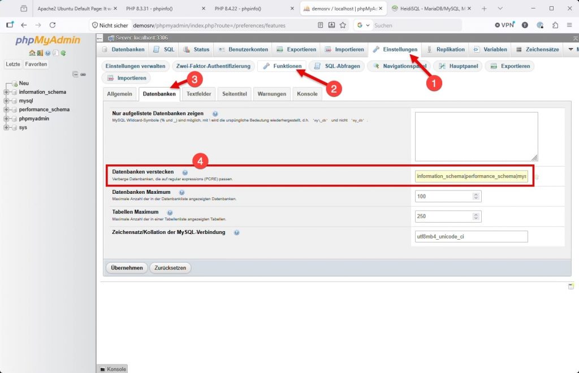This screenshot has height=373, width=579.
Task: Click the Zeichensatz/Kollation utf8mb4_unicode_ci field
Action: [471, 236]
